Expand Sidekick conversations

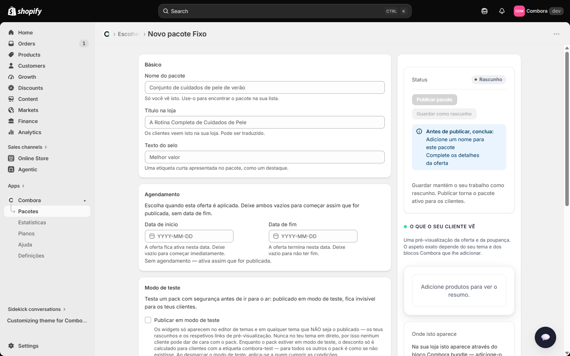tap(37, 309)
